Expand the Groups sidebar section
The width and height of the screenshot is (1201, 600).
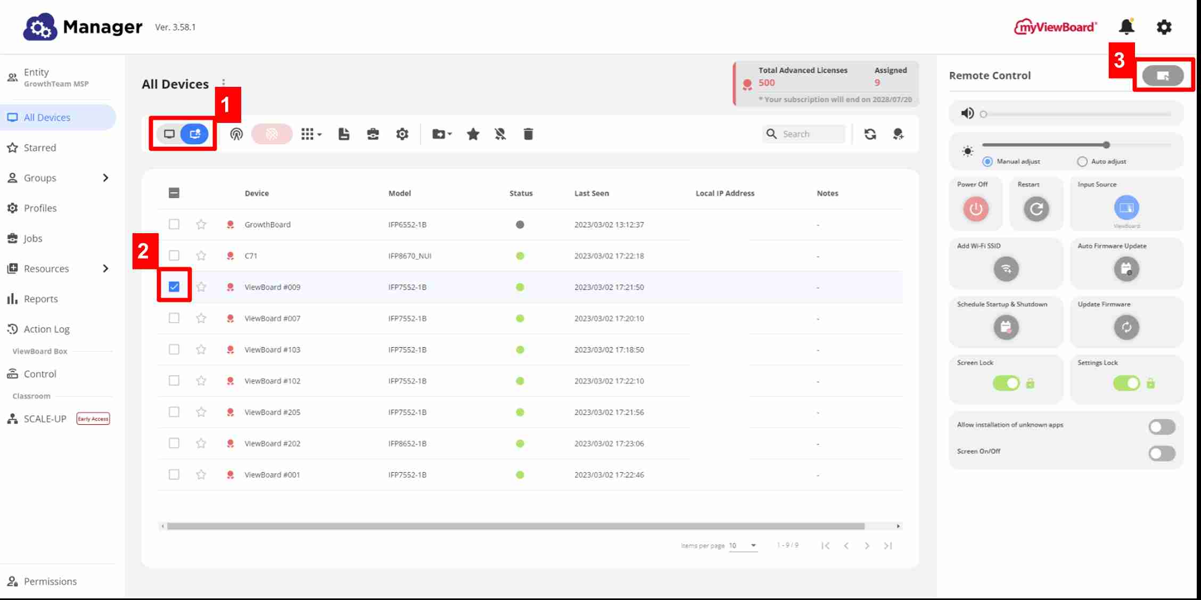[105, 178]
